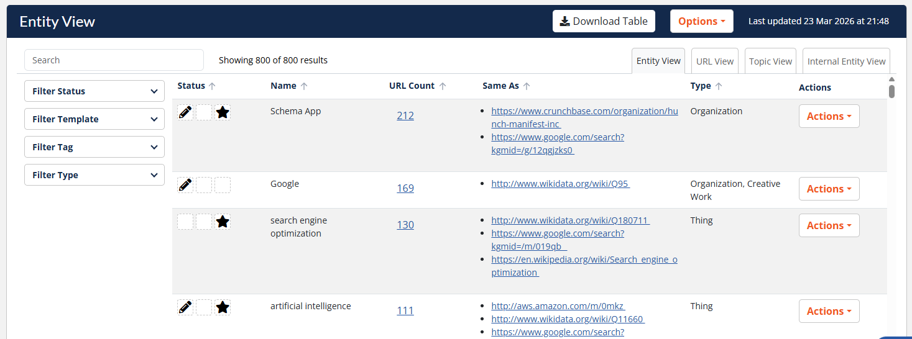Switch to the URL View tab

[715, 61]
